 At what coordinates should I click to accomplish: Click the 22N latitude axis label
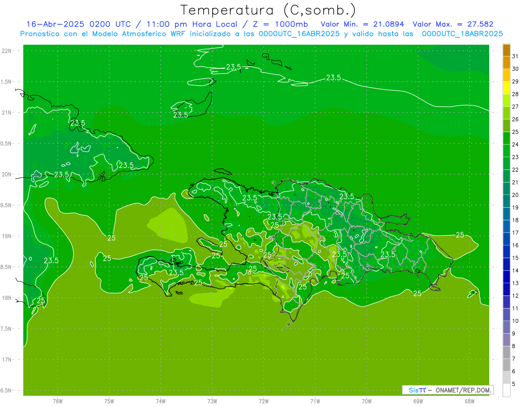click(7, 51)
